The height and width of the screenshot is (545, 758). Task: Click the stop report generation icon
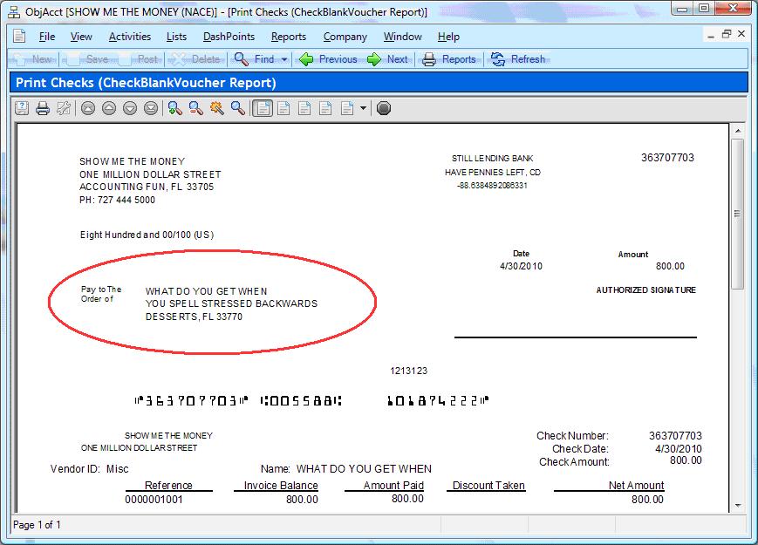(384, 108)
